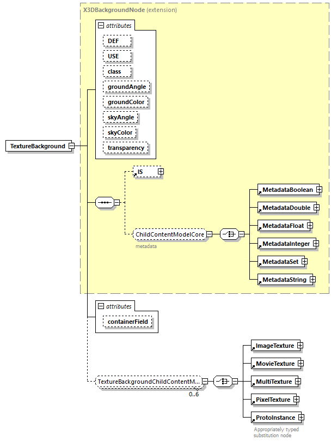Select the ChildContentModelCore group box
The width and height of the screenshot is (331, 441).
(x=170, y=234)
